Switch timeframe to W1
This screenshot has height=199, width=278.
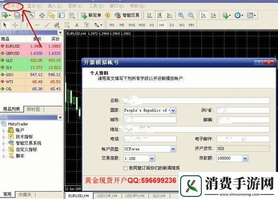[182, 25]
